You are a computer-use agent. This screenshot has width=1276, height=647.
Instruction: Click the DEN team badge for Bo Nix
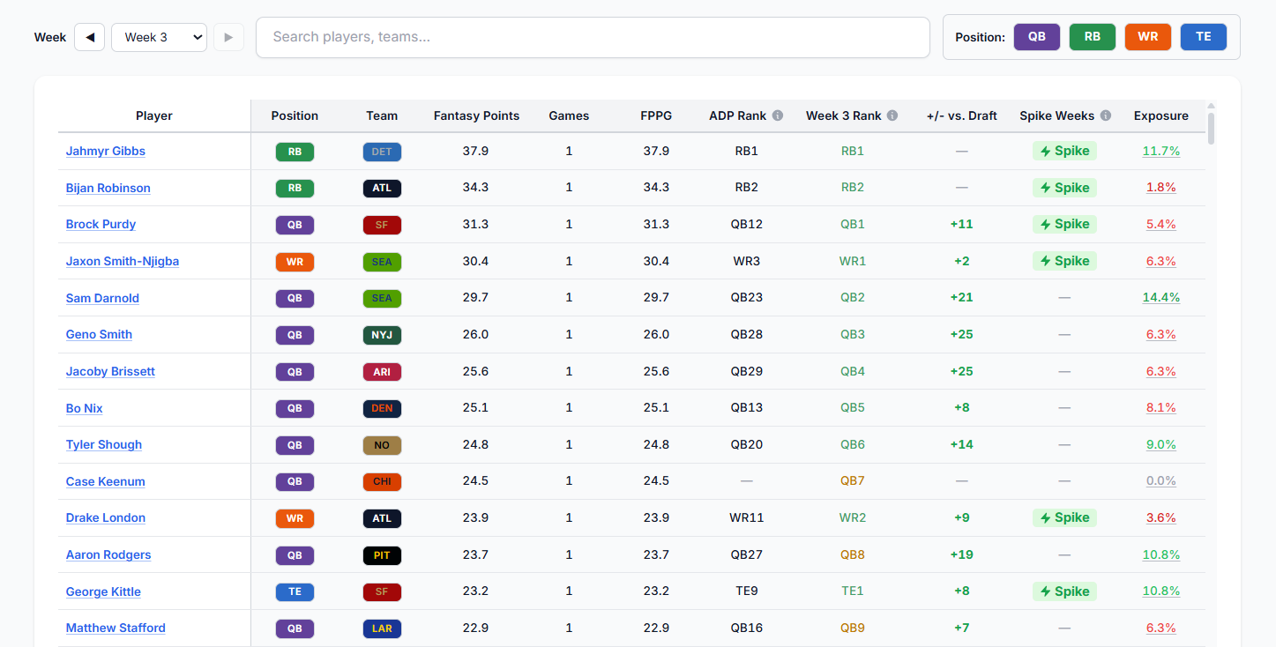coord(382,408)
